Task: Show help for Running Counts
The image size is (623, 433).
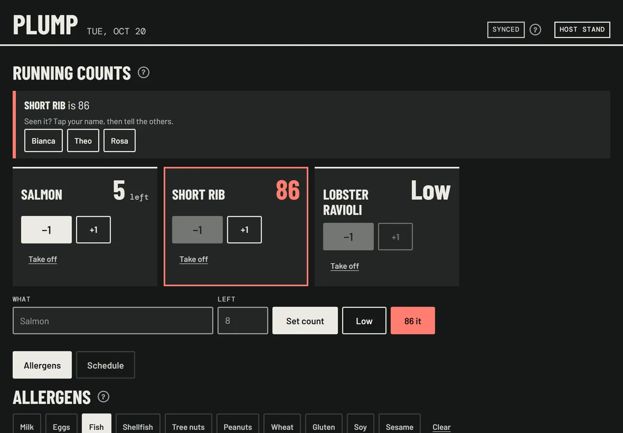Action: pos(144,73)
